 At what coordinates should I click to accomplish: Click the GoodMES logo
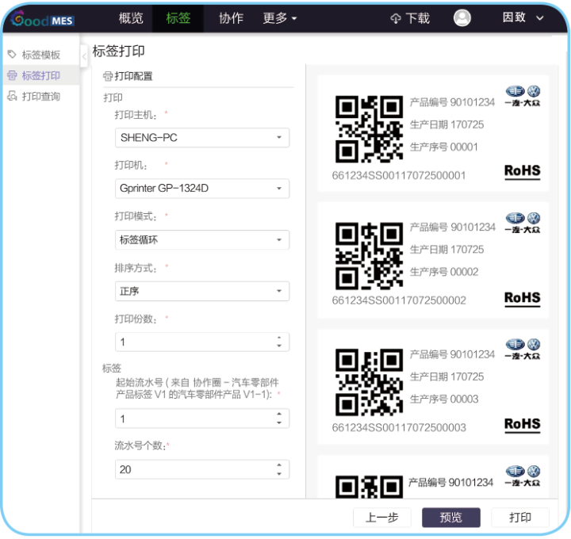[43, 19]
